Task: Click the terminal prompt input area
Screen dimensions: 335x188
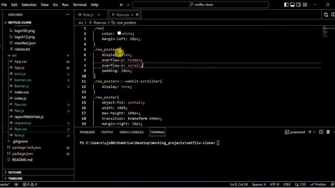Action: pos(218,143)
